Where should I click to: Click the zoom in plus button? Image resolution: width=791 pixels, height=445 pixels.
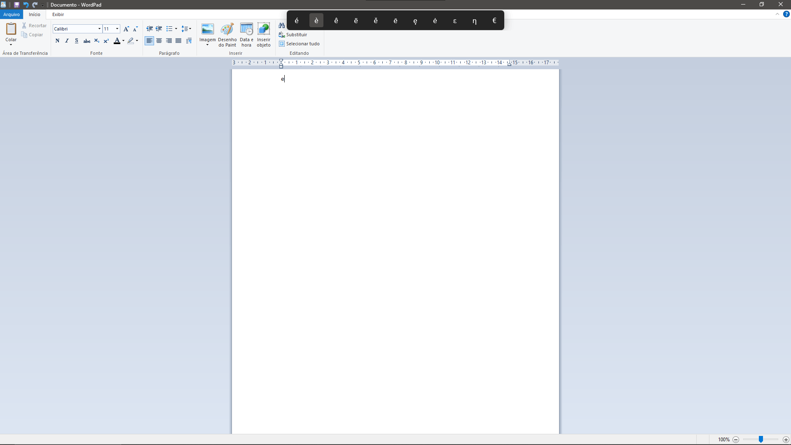pos(786,440)
